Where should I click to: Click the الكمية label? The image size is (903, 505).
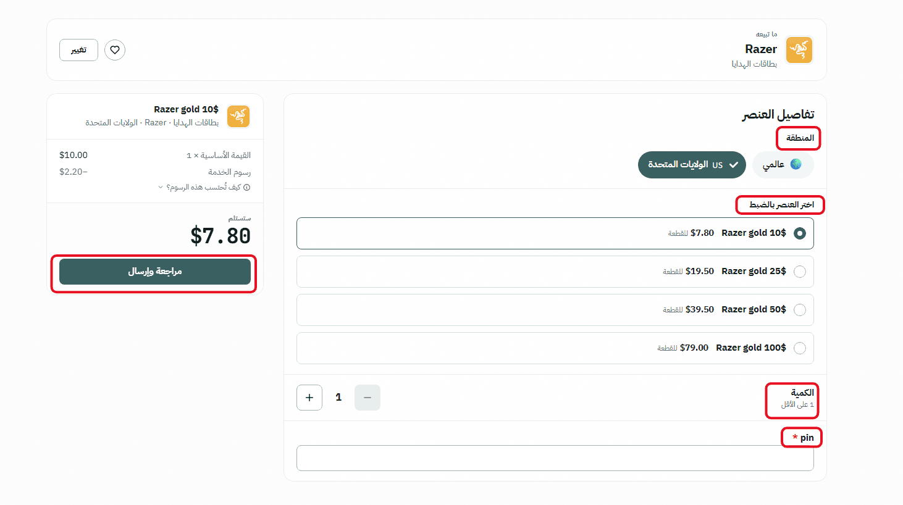click(802, 393)
